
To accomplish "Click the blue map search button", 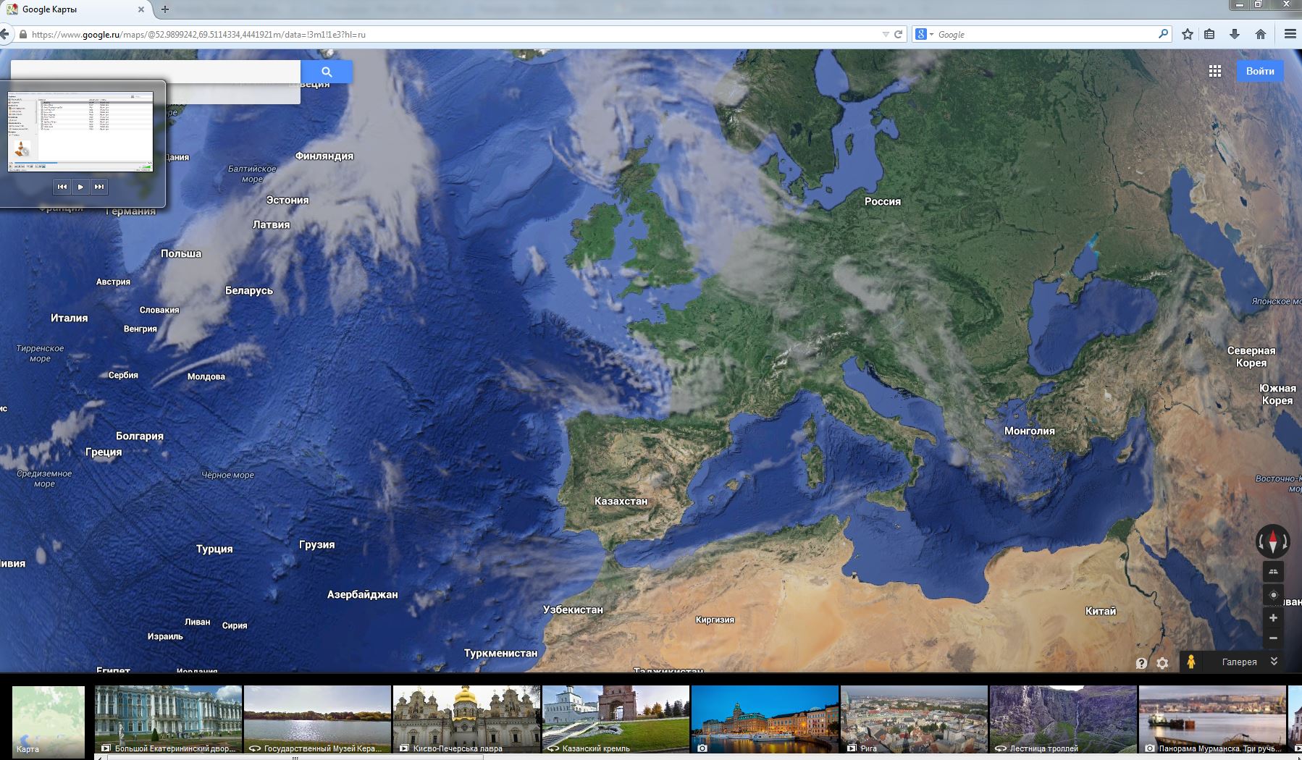I will tap(327, 72).
